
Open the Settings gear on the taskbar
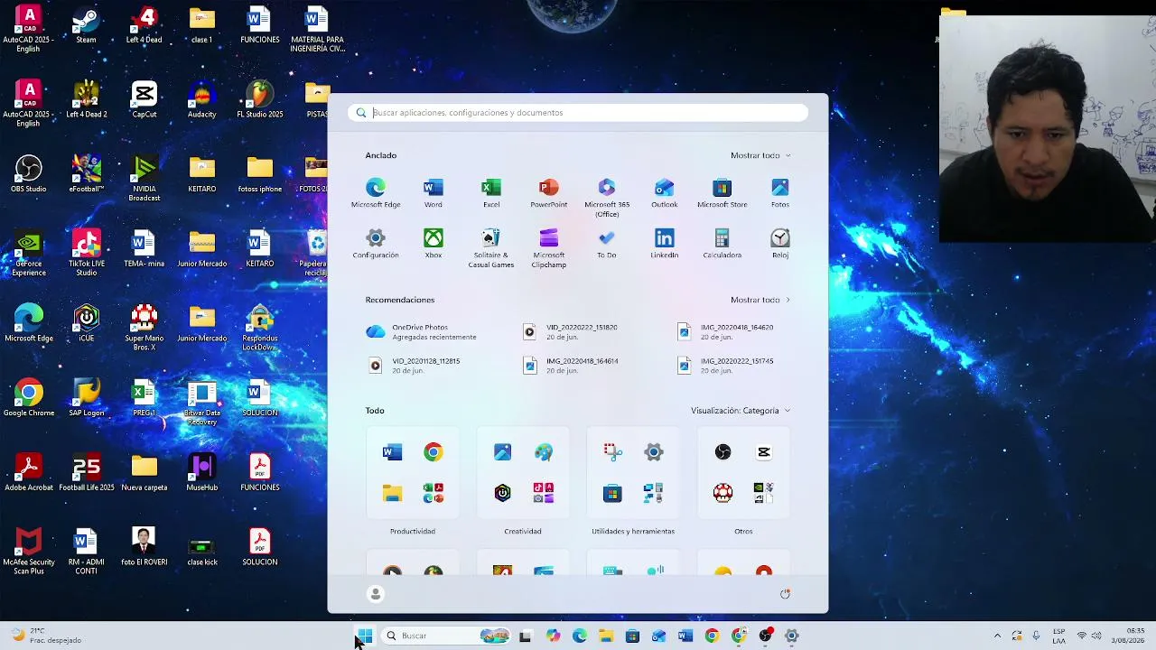click(x=791, y=636)
